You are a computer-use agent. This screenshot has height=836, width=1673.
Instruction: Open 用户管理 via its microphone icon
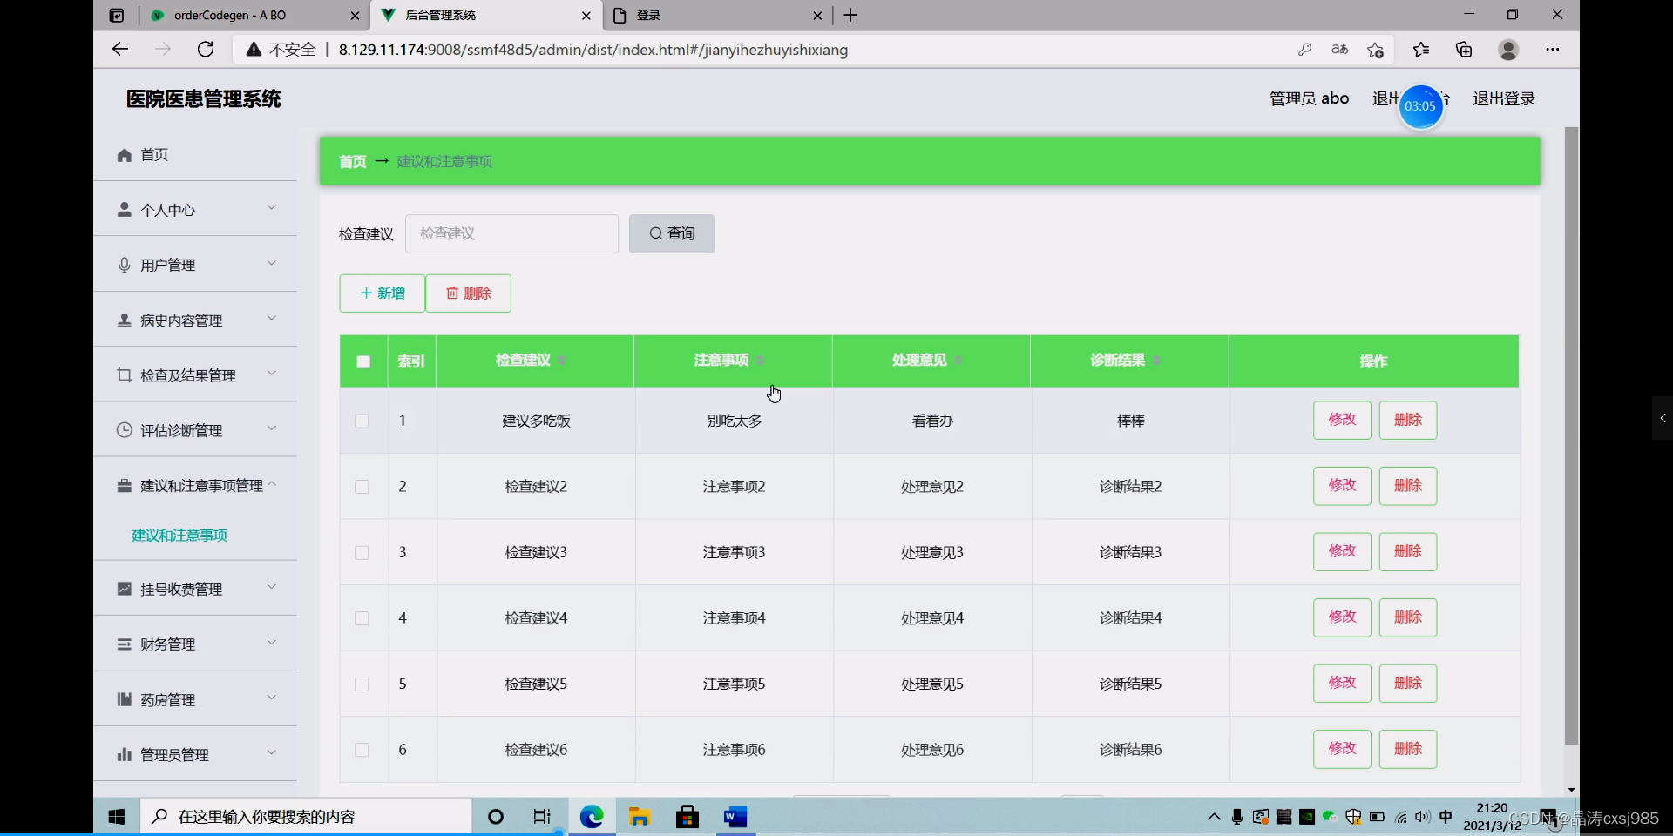pyautogui.click(x=124, y=265)
